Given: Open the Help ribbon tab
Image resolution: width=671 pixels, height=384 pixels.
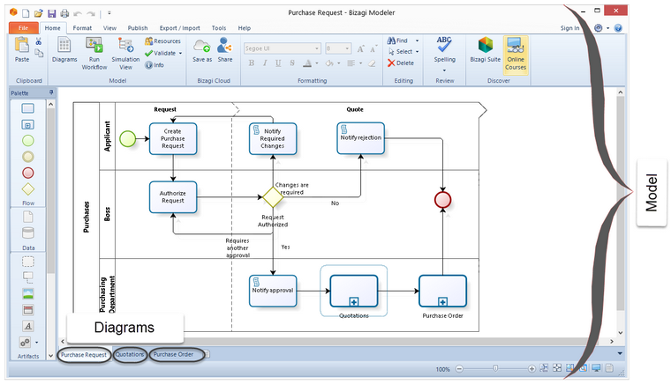Looking at the screenshot, I should coord(245,27).
